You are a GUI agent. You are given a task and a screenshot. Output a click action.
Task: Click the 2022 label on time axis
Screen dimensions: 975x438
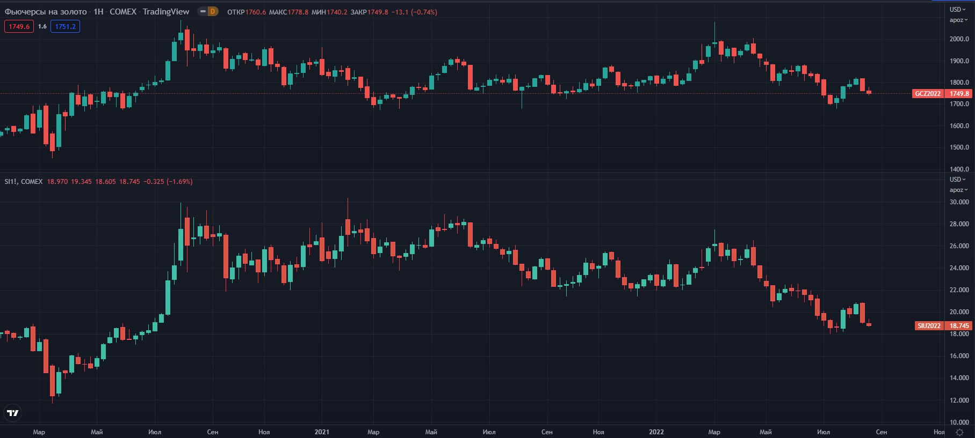pyautogui.click(x=656, y=432)
